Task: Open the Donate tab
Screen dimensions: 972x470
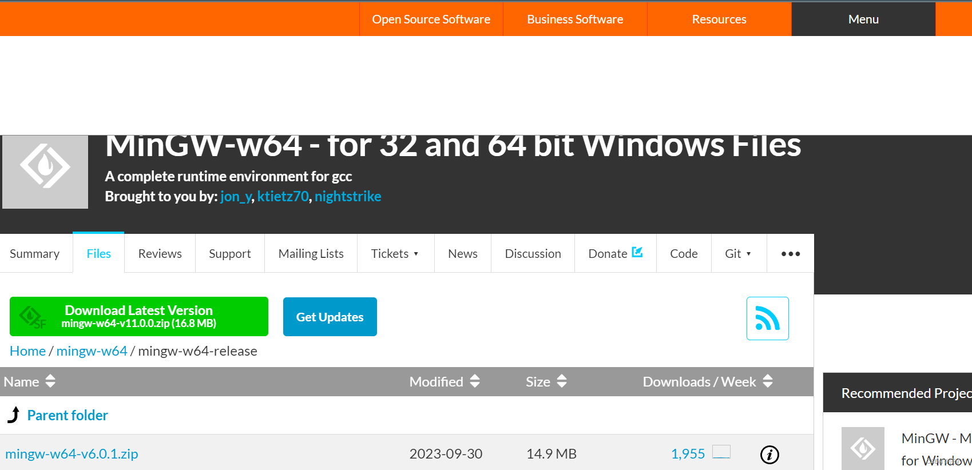Action: 615,253
